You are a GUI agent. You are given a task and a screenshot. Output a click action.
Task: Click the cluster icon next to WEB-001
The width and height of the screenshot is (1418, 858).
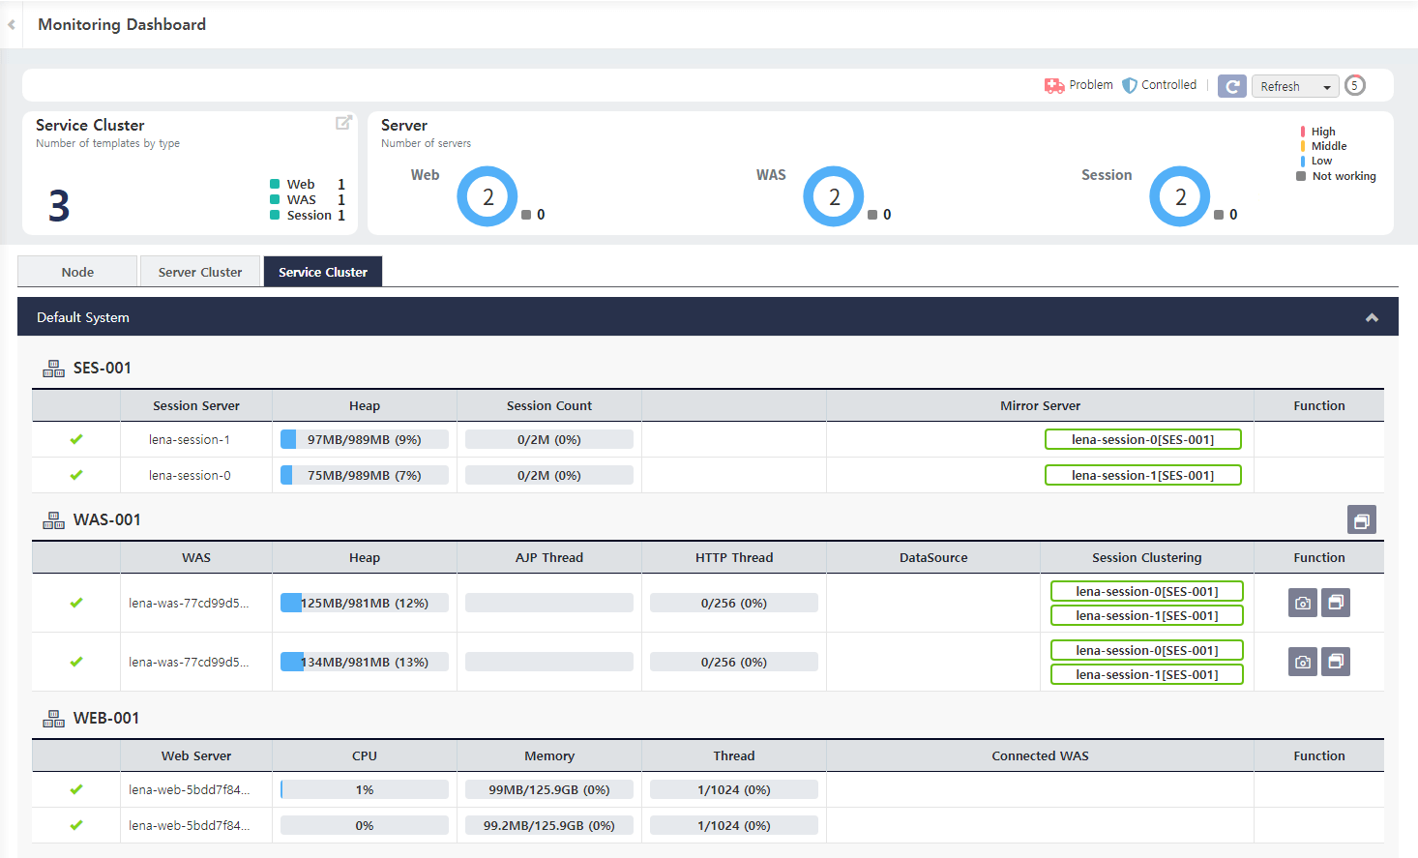[53, 718]
